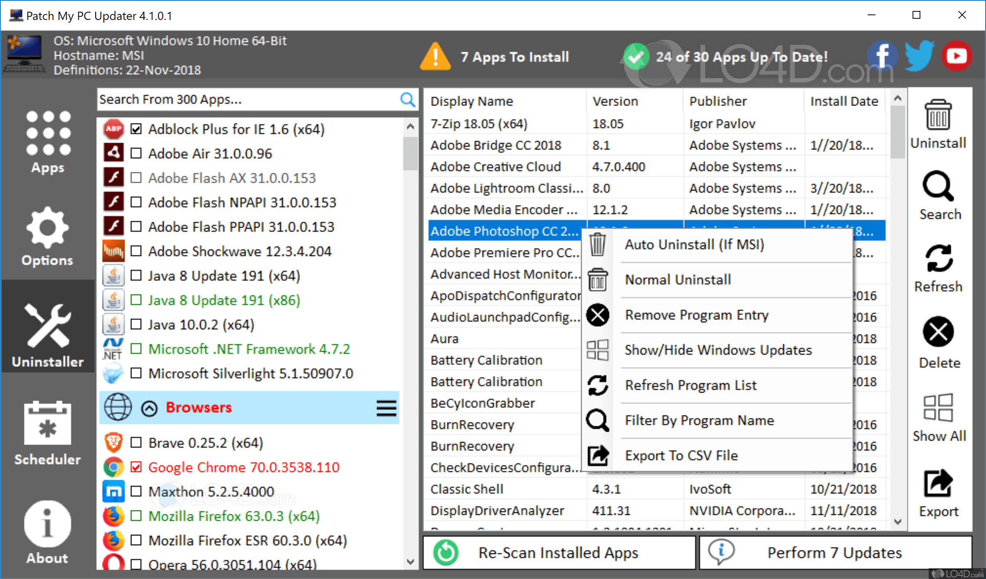This screenshot has width=986, height=579.
Task: Collapse the Browsers category chevron
Action: coord(149,408)
